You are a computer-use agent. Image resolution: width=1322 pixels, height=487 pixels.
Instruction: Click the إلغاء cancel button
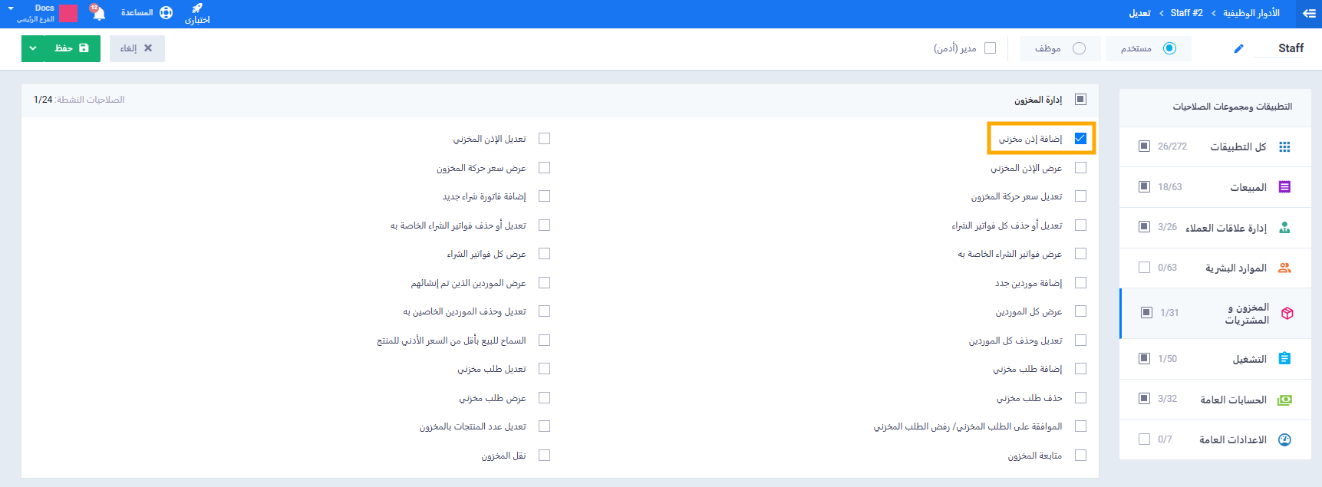click(x=137, y=48)
